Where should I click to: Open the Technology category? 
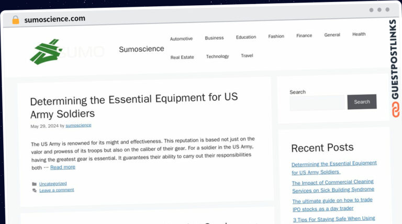[x=217, y=56]
